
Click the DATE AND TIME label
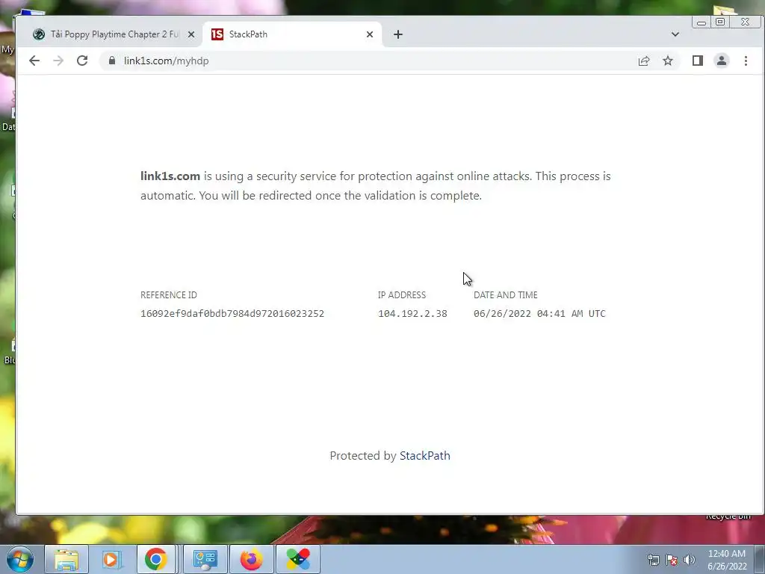[506, 294]
